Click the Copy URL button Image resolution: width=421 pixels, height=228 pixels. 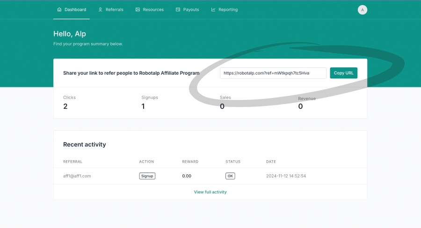(x=343, y=73)
